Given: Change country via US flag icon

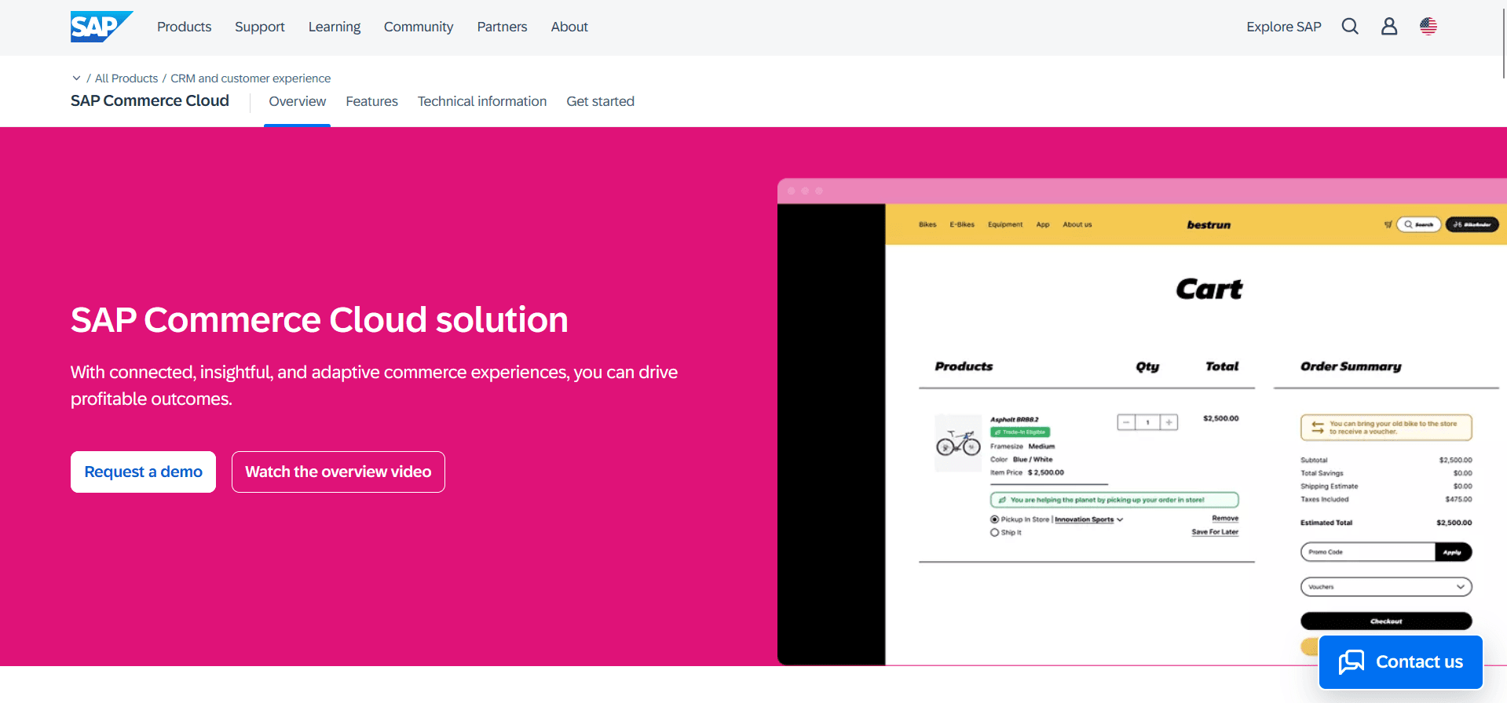Looking at the screenshot, I should pyautogui.click(x=1428, y=27).
